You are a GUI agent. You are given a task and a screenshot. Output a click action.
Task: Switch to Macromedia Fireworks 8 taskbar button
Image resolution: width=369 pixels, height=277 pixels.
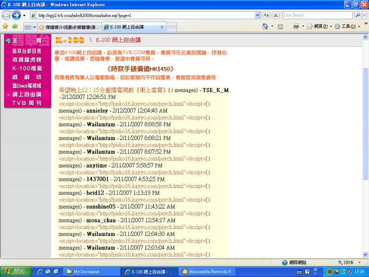(x=207, y=271)
